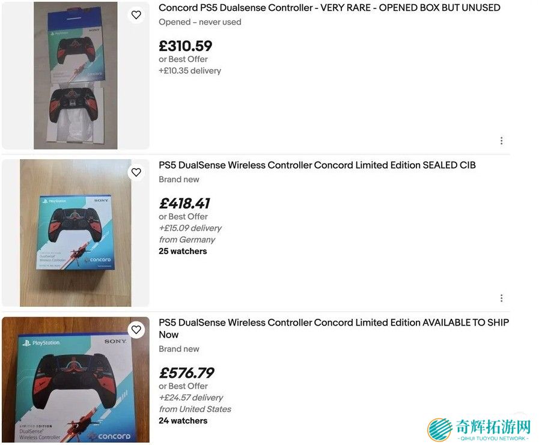The height and width of the screenshot is (445, 539).
Task: View thumbnail of the sealed Concord controller box
Action: pyautogui.click(x=76, y=233)
